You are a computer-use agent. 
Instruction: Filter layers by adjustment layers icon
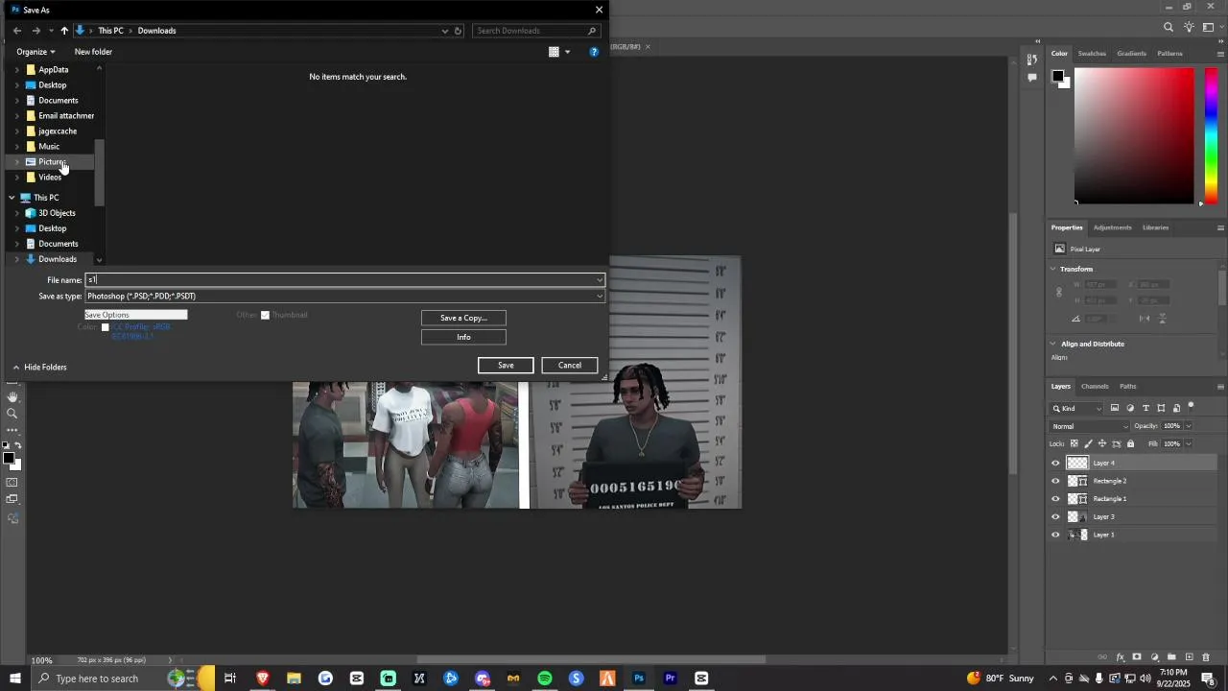click(x=1130, y=408)
